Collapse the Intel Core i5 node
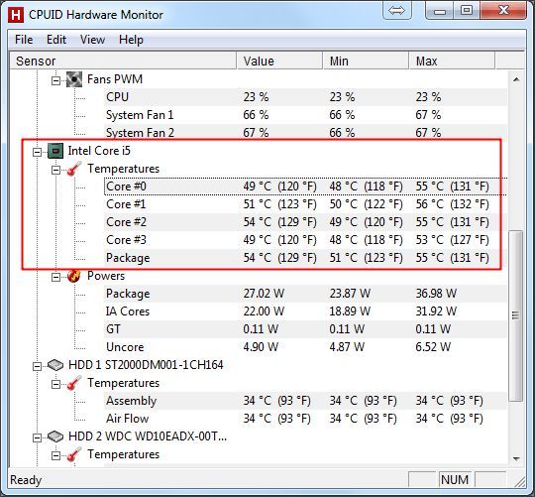This screenshot has height=497, width=535. point(37,153)
